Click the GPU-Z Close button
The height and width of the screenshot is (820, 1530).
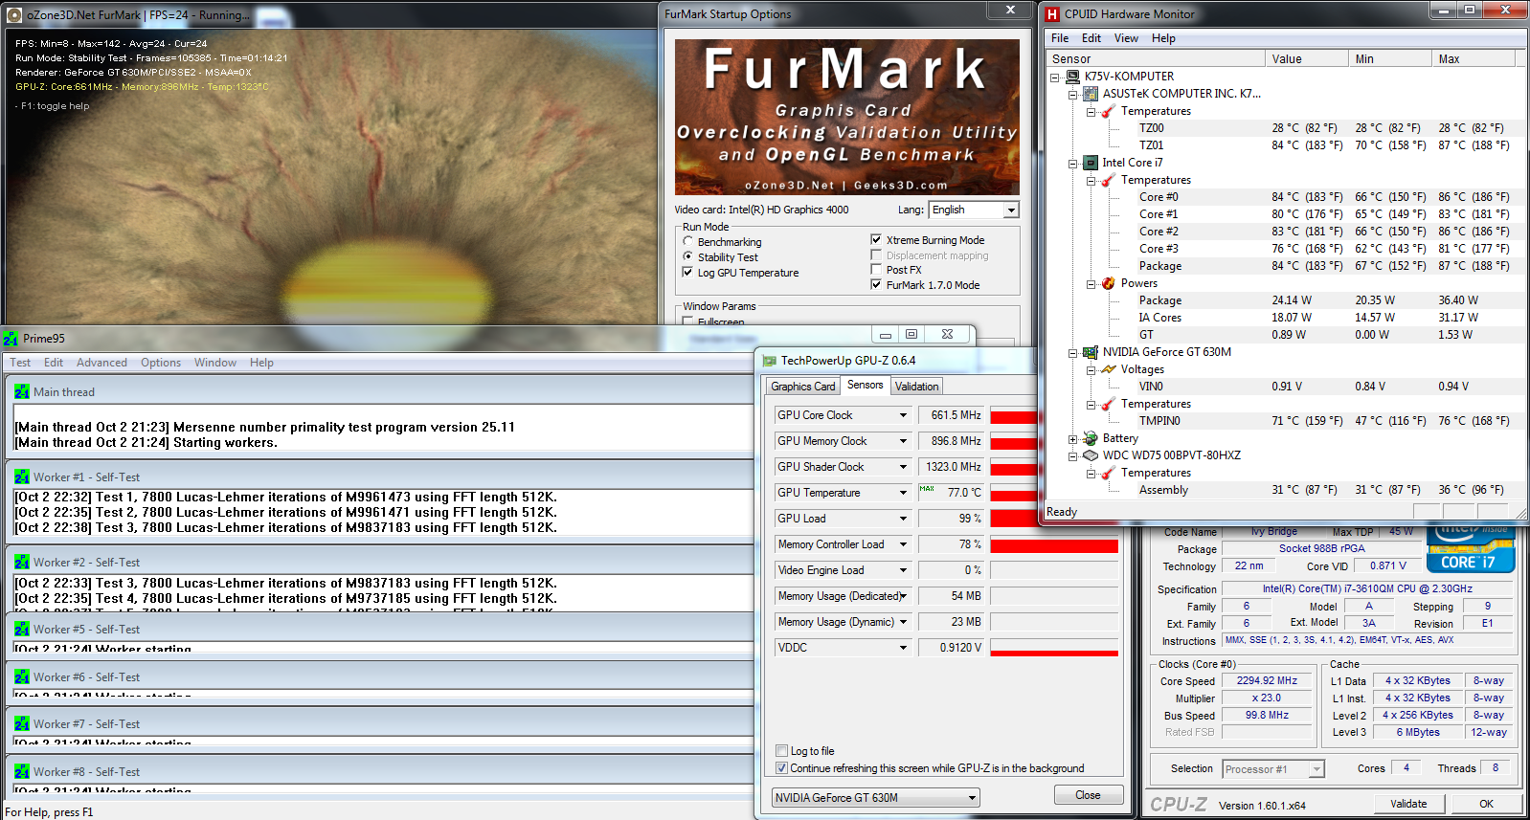coord(1088,795)
